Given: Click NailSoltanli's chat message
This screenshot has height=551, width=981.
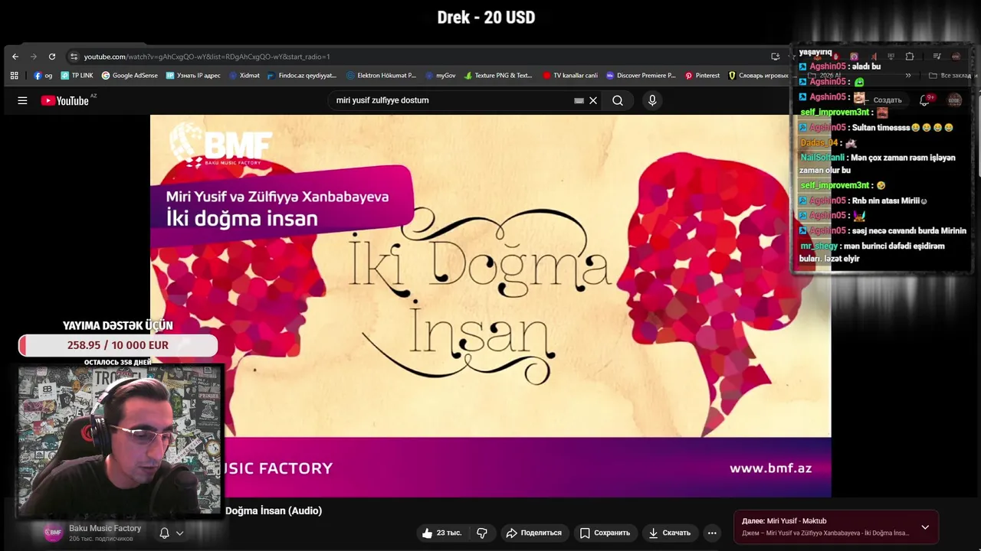Looking at the screenshot, I should point(879,164).
